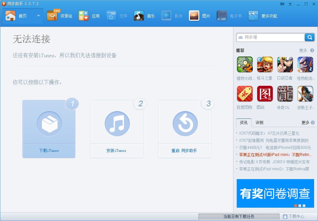Open the 植物大战 app icon

[245, 65]
